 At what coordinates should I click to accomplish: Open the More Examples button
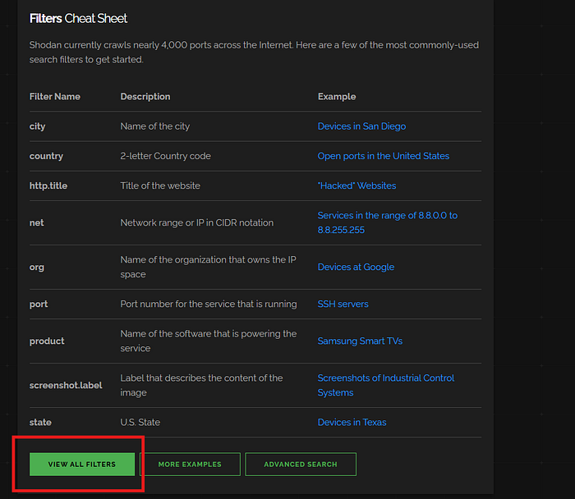coord(190,465)
